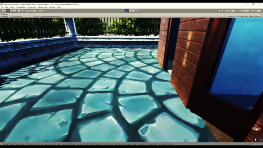The image size is (263, 148).
Task: Open the Cloud services icon button
Action: point(221,11)
